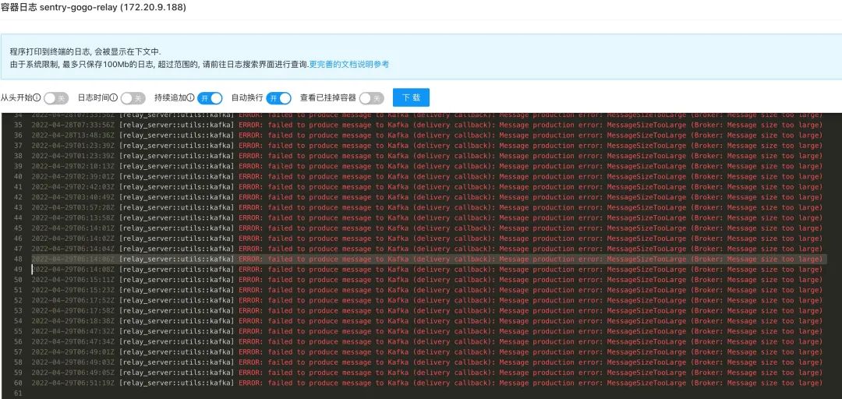Select timestamp 2022-04-29T06:49:03Z
Screen dimensions: 842x399
[73, 362]
